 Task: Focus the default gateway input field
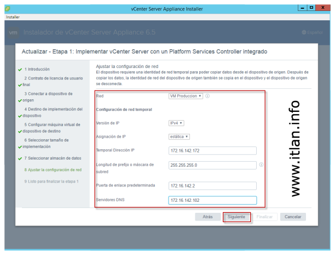212,185
